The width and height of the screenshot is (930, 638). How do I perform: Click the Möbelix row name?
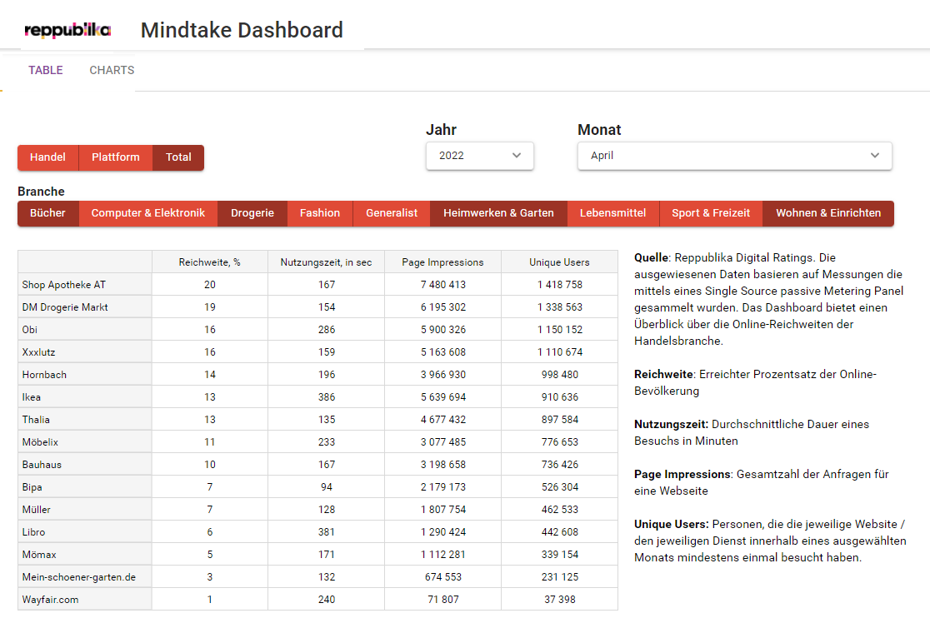tap(40, 442)
